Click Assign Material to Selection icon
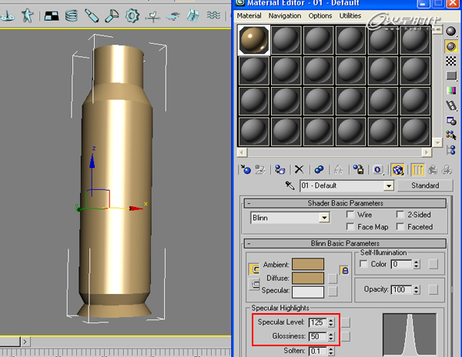462x357 pixels. (x=280, y=169)
